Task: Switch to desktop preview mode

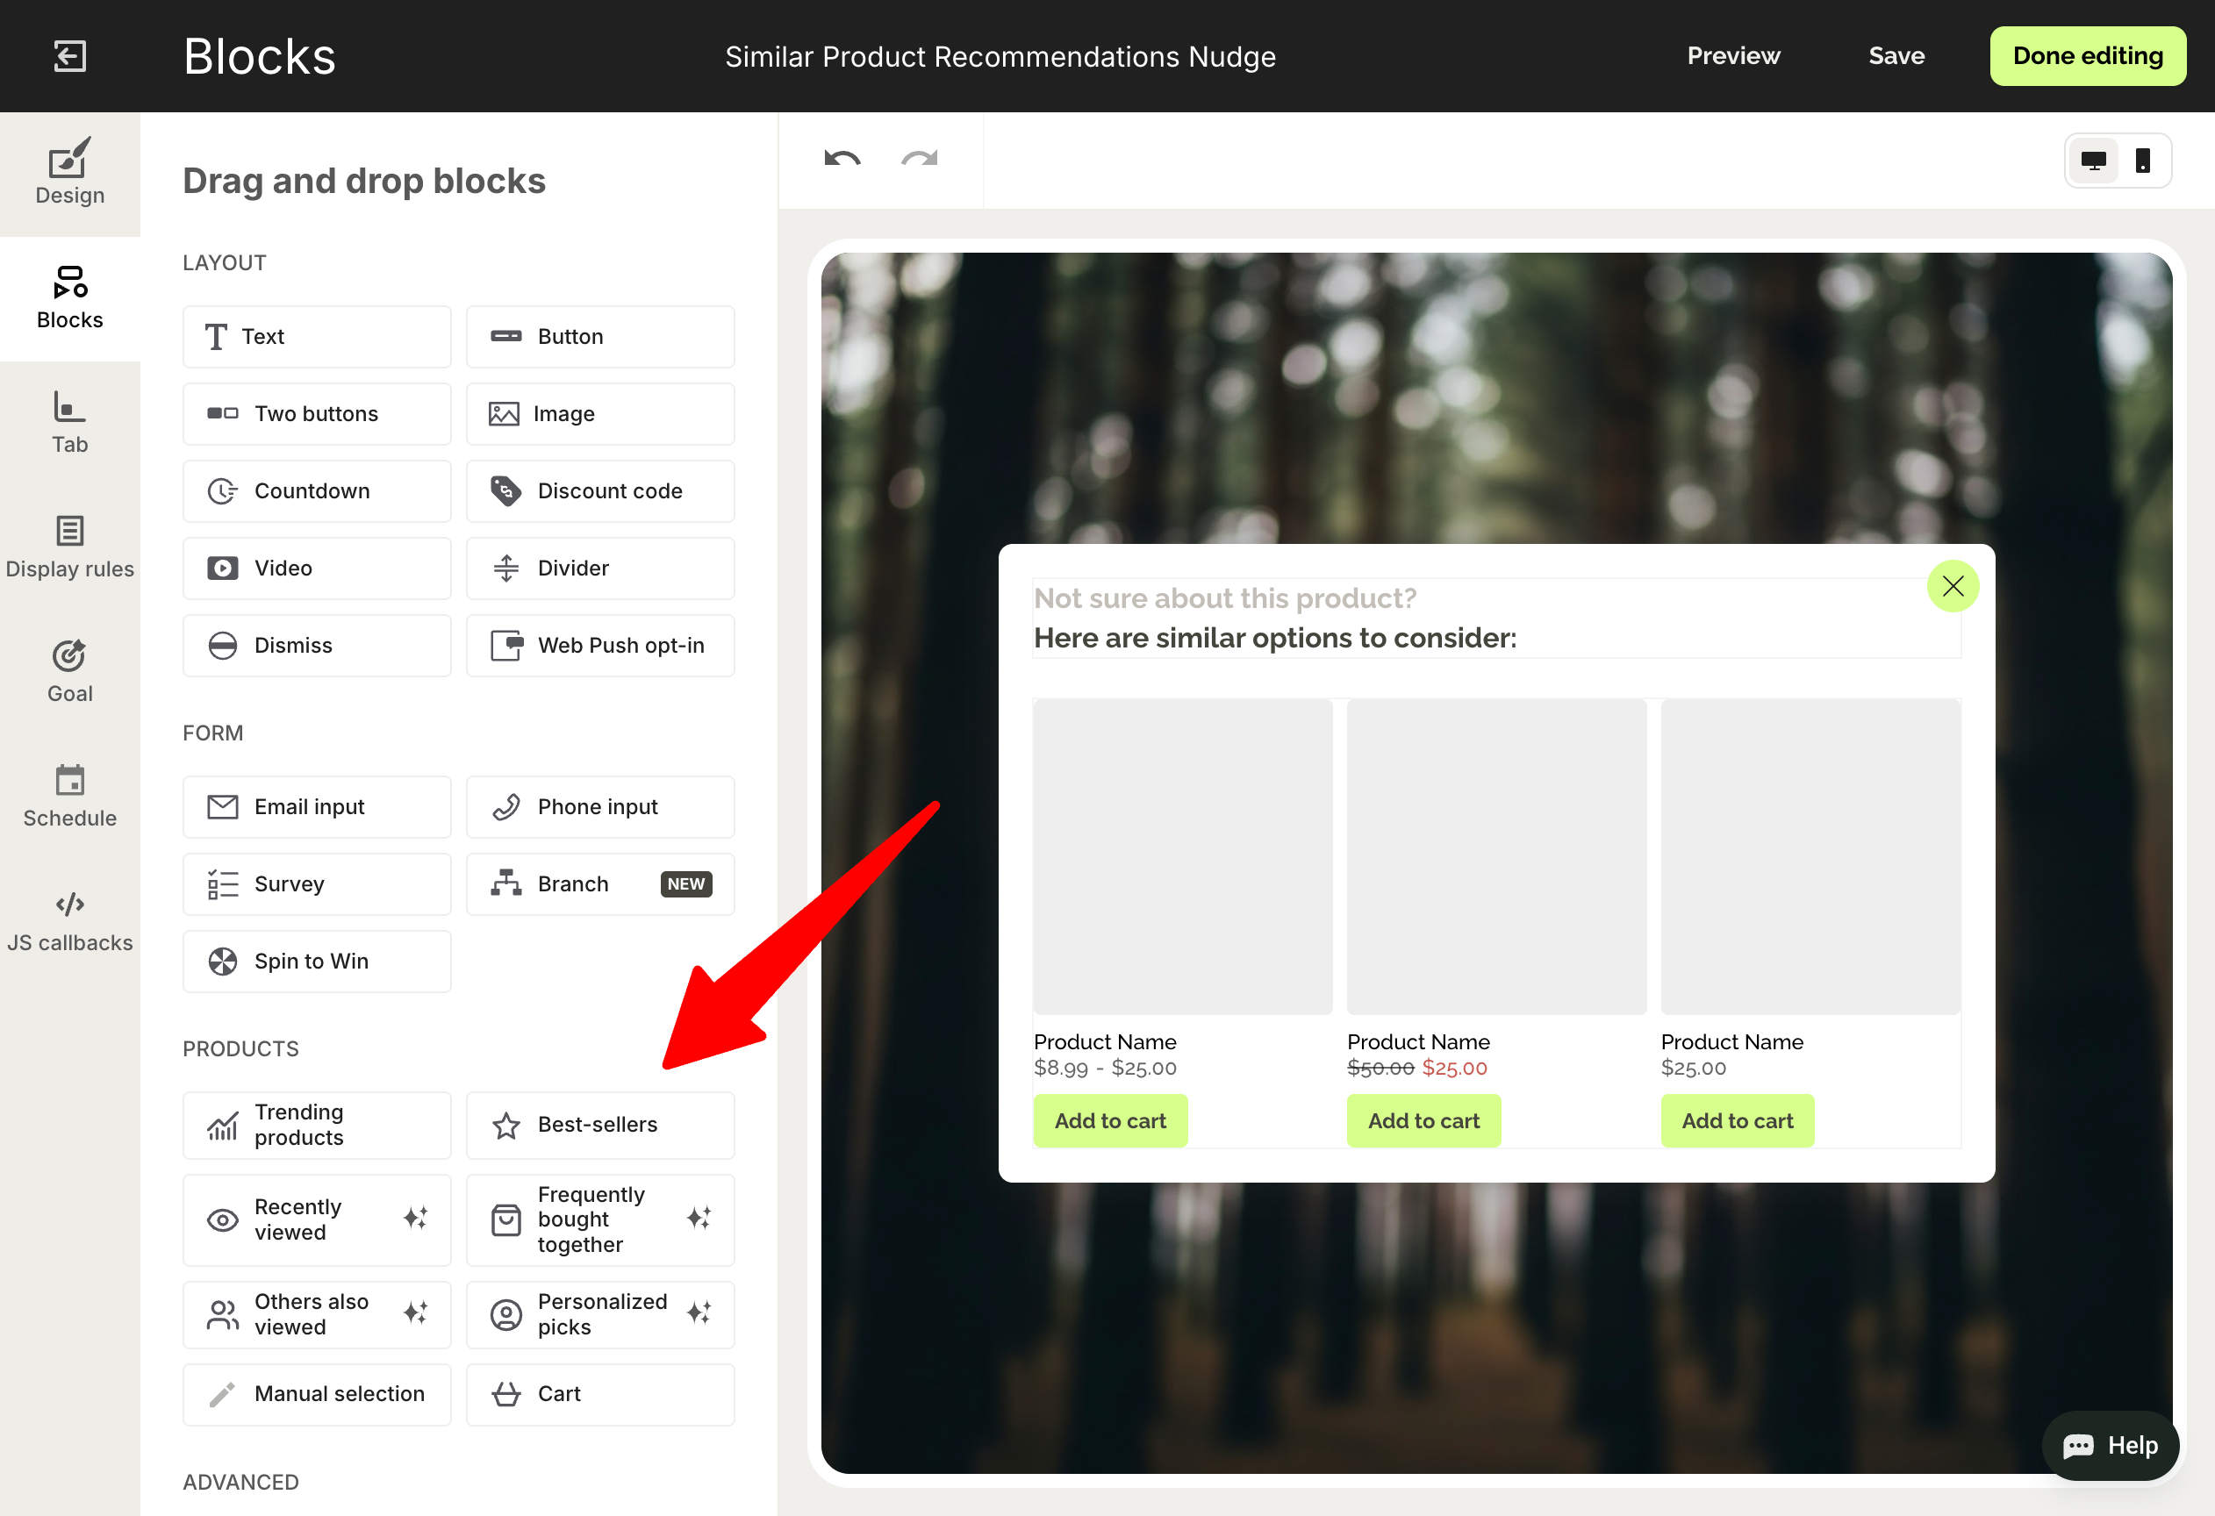Action: point(2093,161)
